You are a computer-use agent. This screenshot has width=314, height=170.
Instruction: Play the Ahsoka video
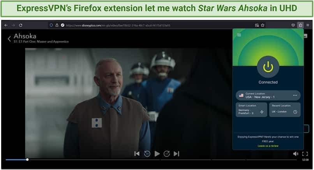pos(157,154)
